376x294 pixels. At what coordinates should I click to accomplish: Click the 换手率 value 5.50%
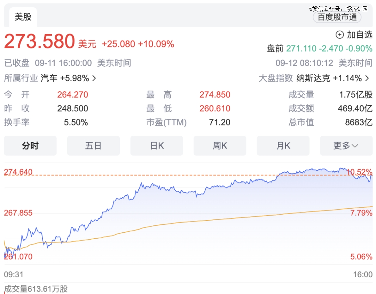[76, 122]
